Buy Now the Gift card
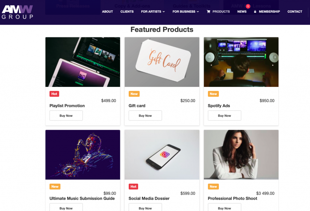 pos(145,116)
